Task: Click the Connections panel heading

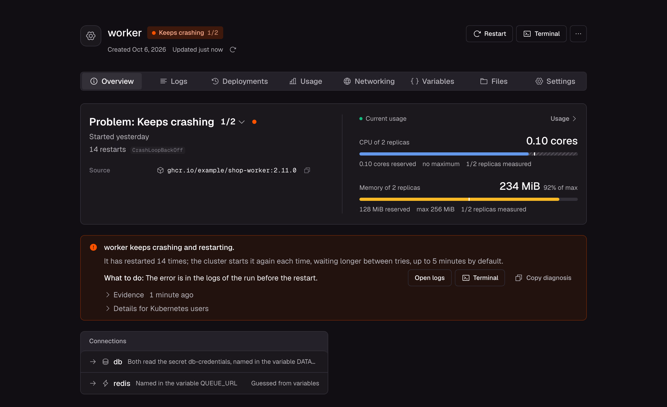Action: tap(107, 341)
